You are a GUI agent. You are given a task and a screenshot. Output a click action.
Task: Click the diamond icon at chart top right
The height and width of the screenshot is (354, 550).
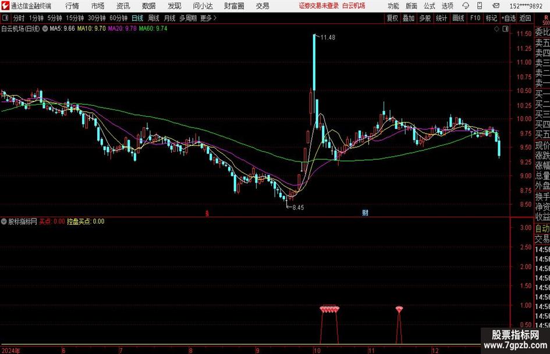[496, 29]
